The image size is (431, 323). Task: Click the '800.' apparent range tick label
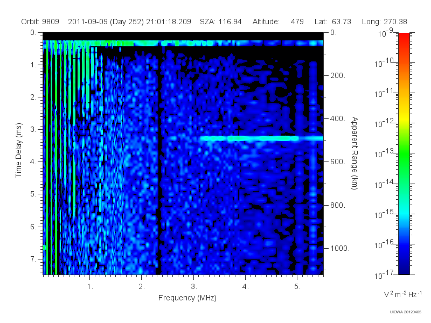coord(338,205)
